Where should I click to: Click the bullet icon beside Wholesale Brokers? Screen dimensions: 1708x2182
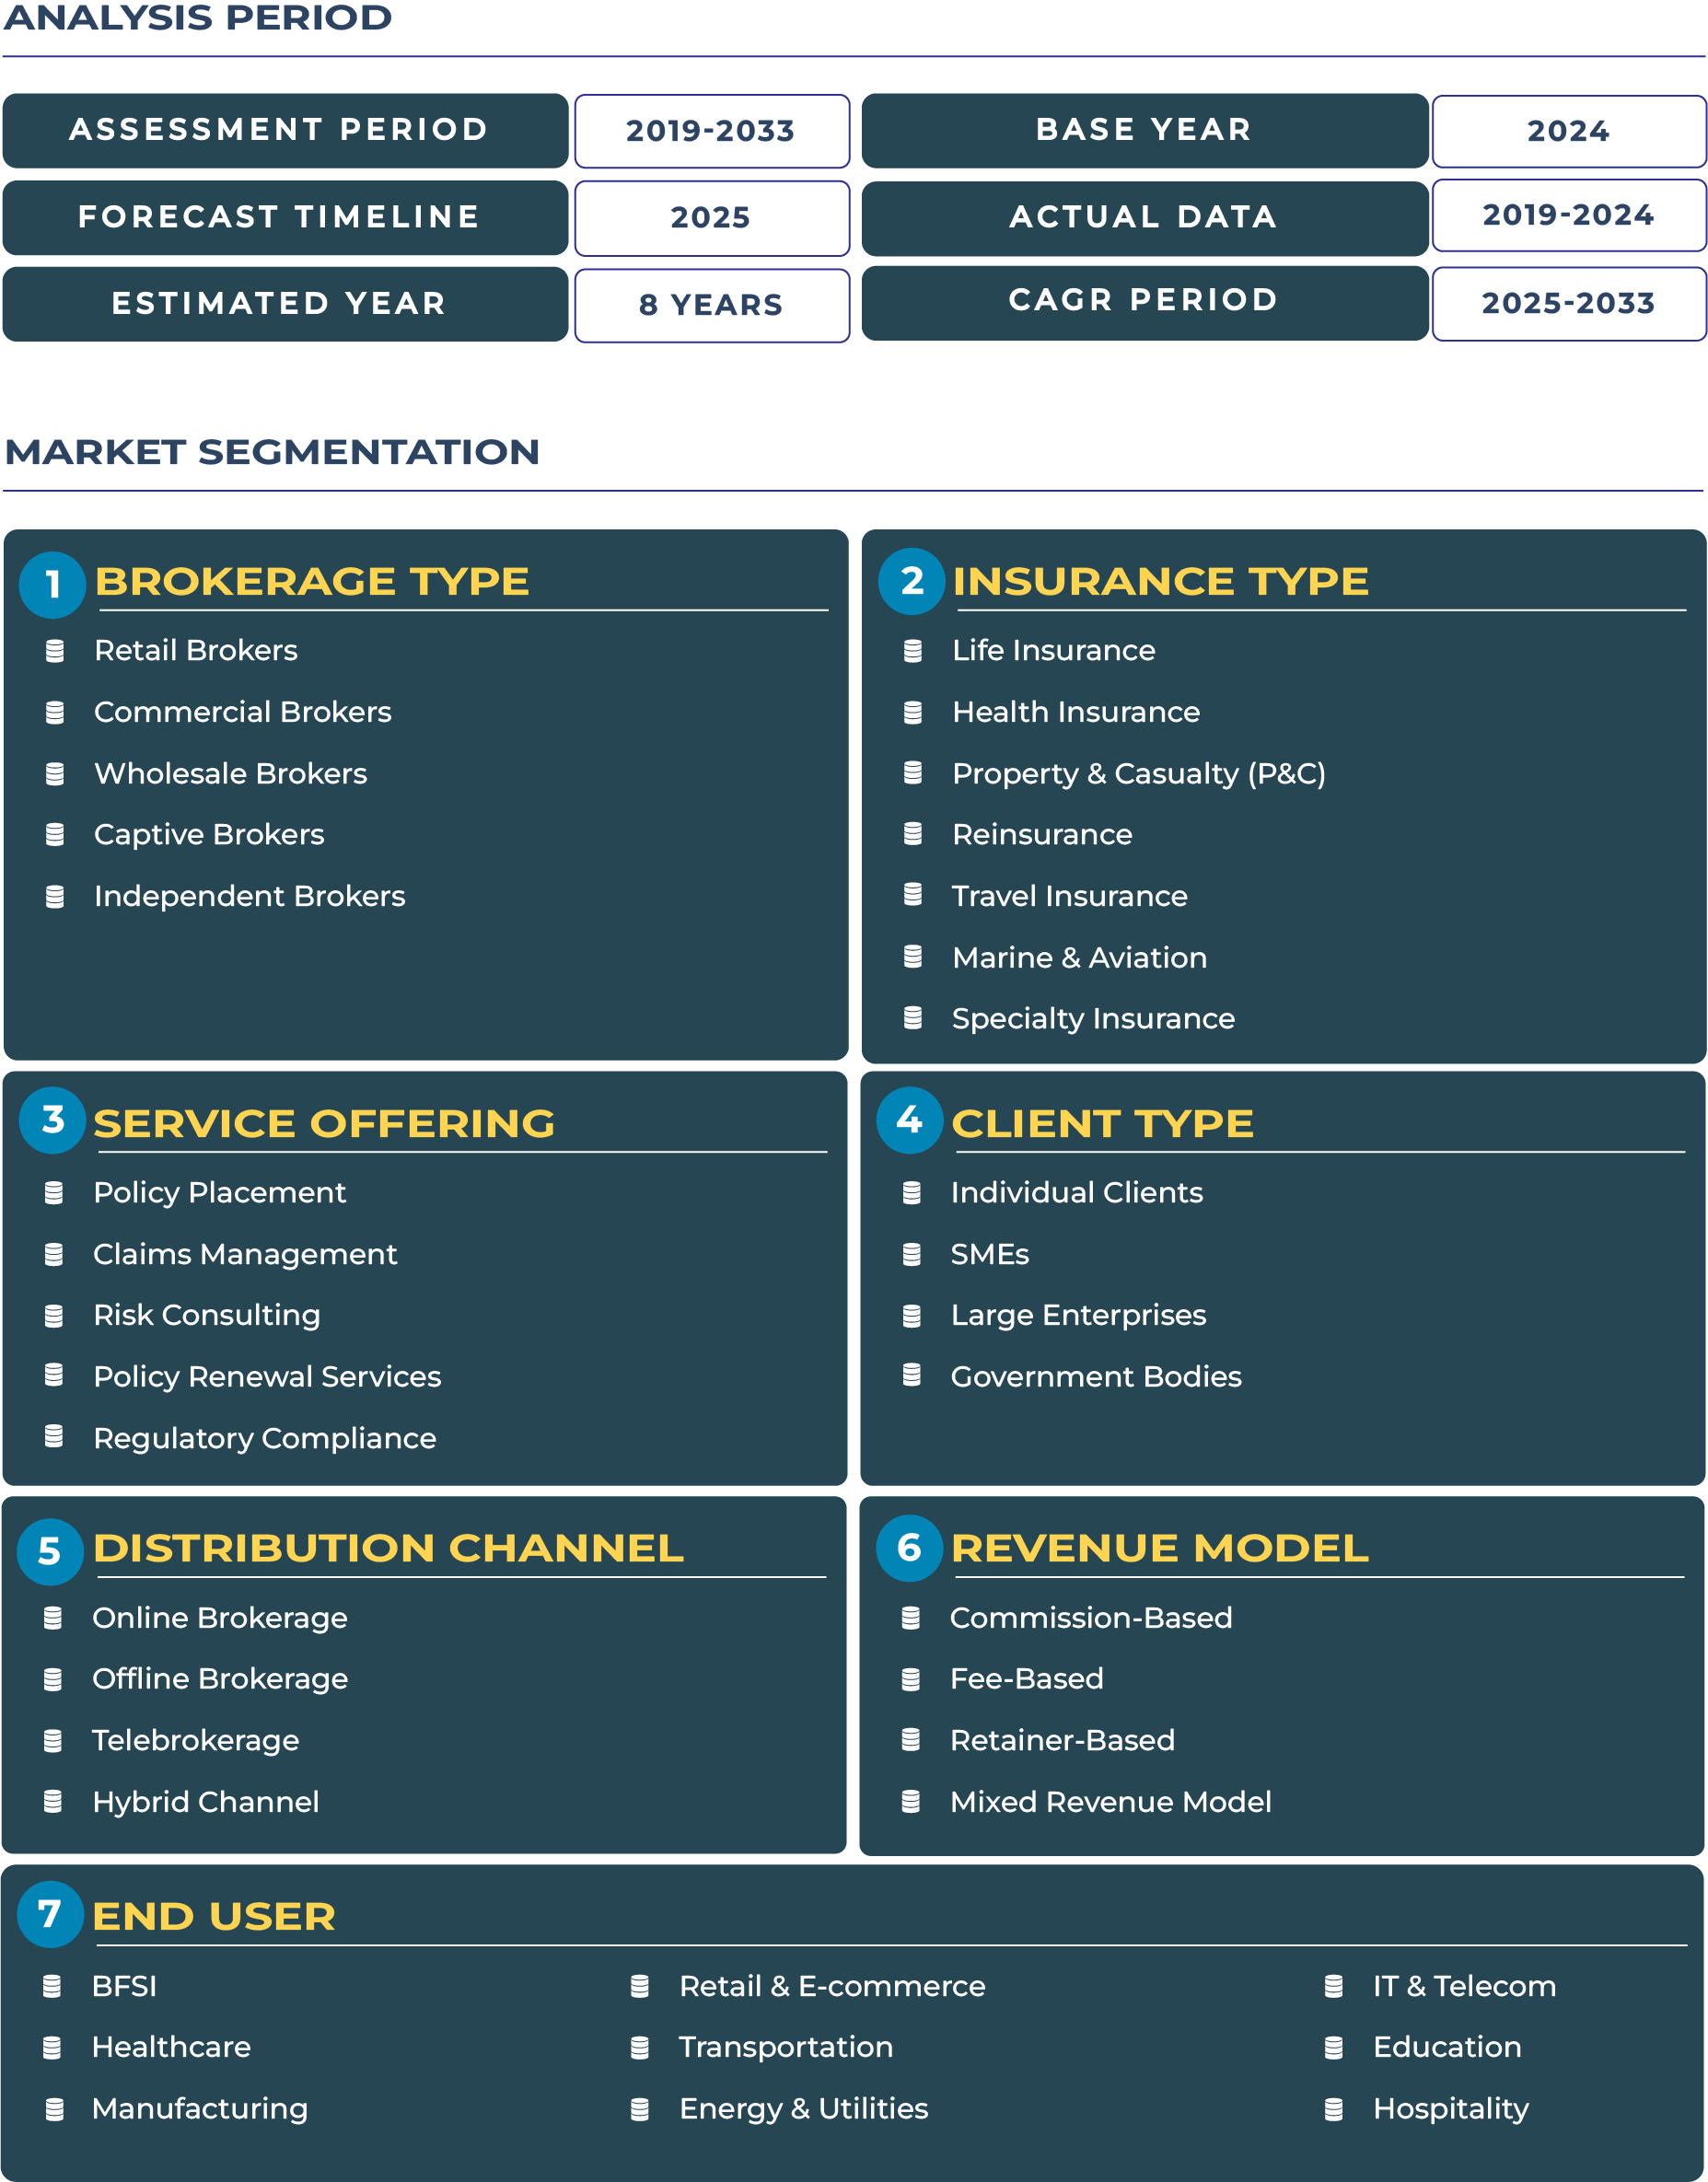coord(55,774)
